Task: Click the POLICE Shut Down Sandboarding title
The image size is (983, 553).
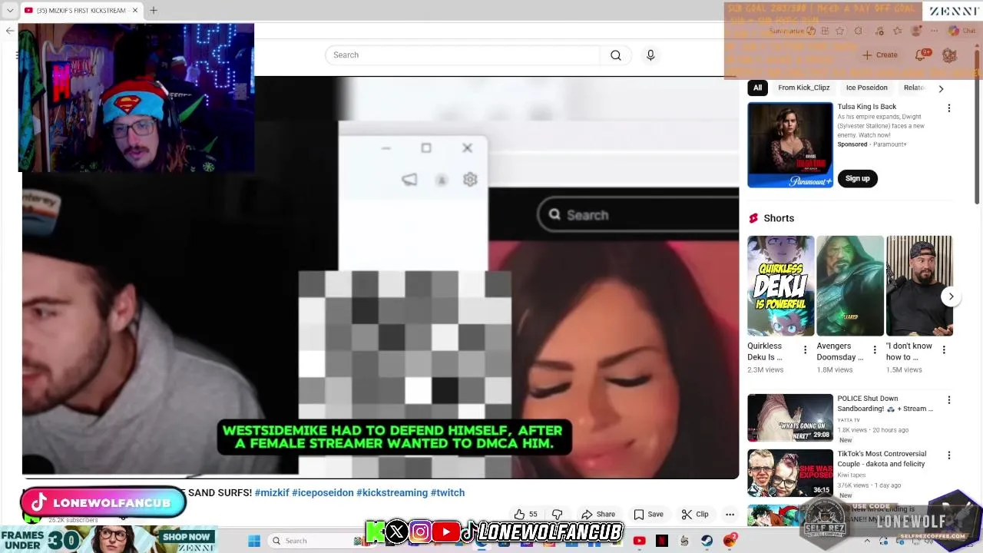Action: (x=885, y=404)
